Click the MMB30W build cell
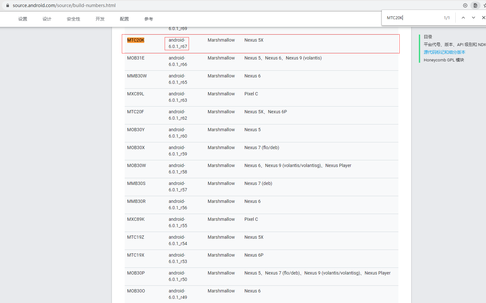The width and height of the screenshot is (486, 303). tap(137, 76)
